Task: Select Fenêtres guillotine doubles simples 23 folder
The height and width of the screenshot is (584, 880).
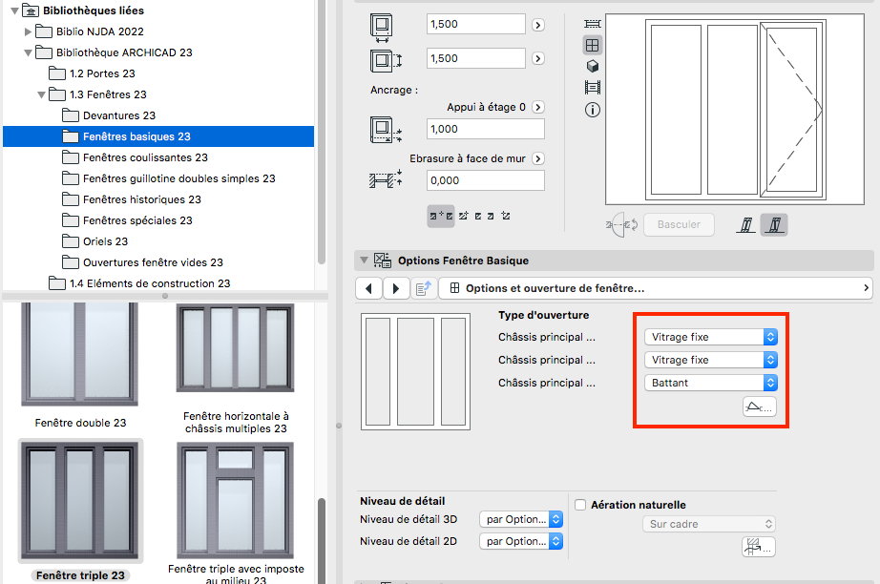Action: click(x=158, y=178)
